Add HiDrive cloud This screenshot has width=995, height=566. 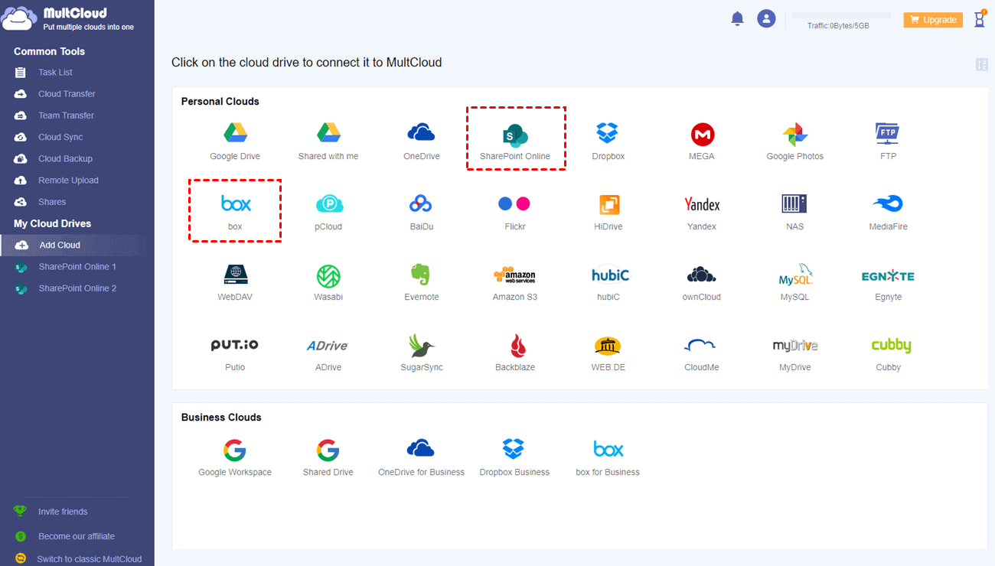tap(608, 211)
